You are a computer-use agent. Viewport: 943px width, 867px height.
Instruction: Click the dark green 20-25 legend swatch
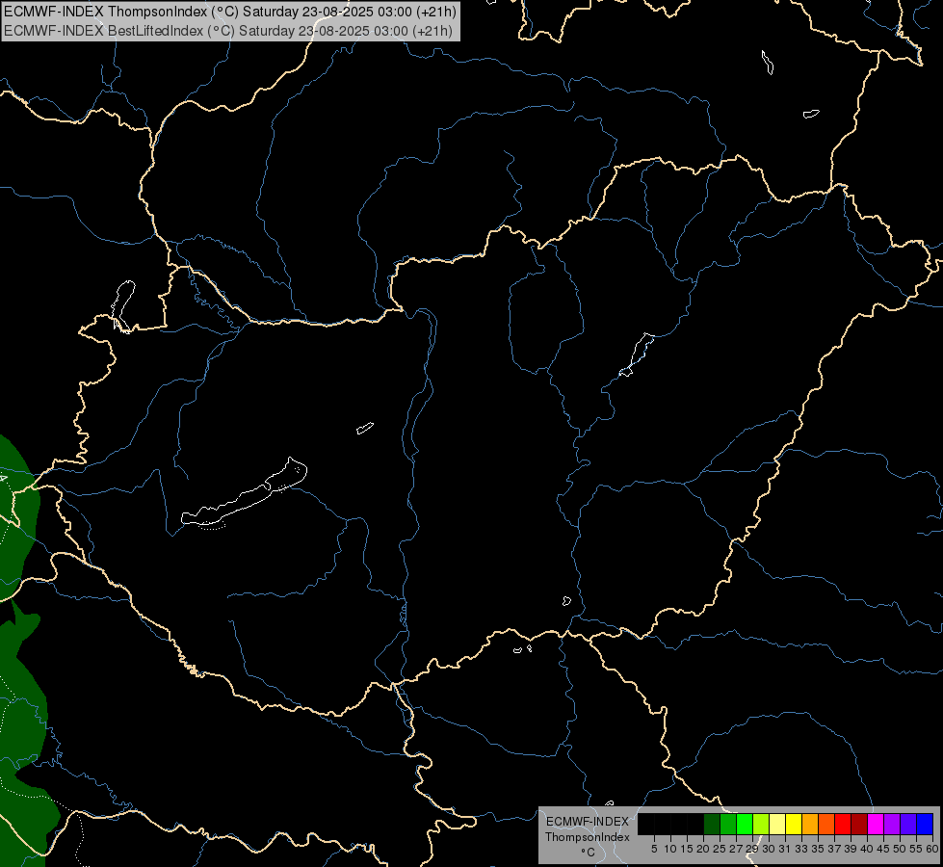712,824
